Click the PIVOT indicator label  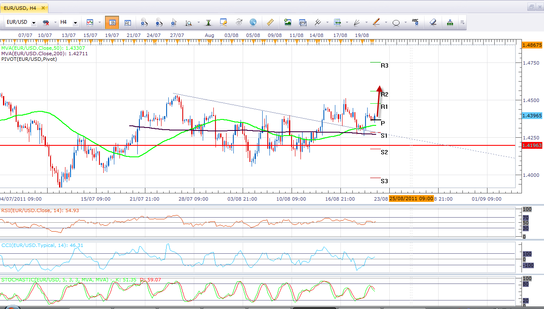tap(29, 59)
